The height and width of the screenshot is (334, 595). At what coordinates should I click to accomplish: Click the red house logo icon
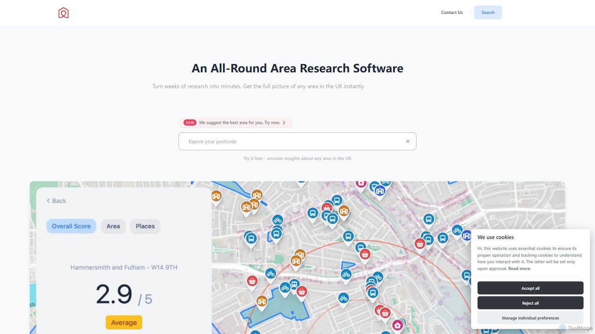[64, 13]
